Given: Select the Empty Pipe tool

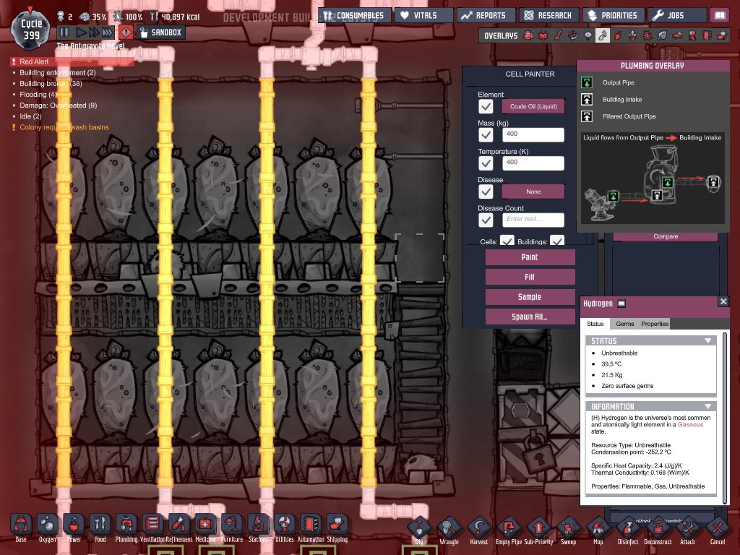Looking at the screenshot, I should (508, 528).
